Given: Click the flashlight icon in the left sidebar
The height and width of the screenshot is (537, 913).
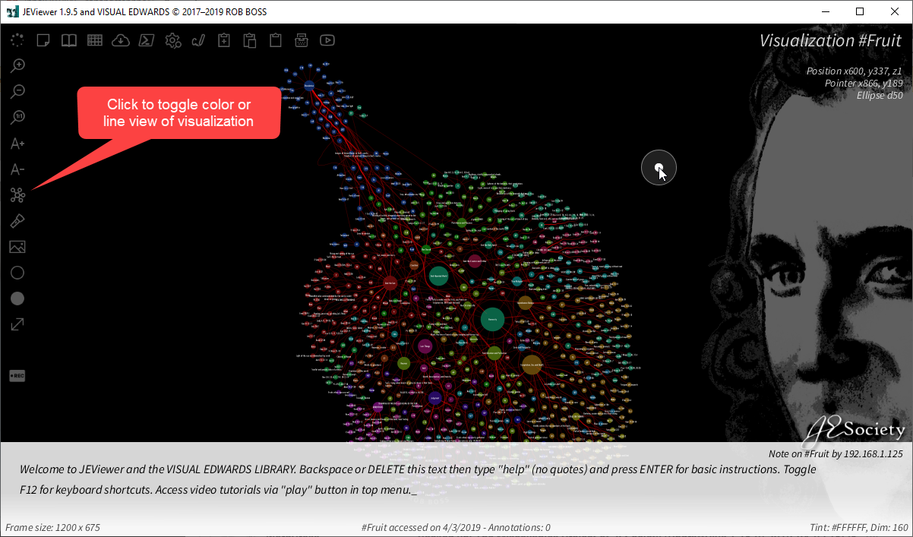Looking at the screenshot, I should pyautogui.click(x=17, y=221).
